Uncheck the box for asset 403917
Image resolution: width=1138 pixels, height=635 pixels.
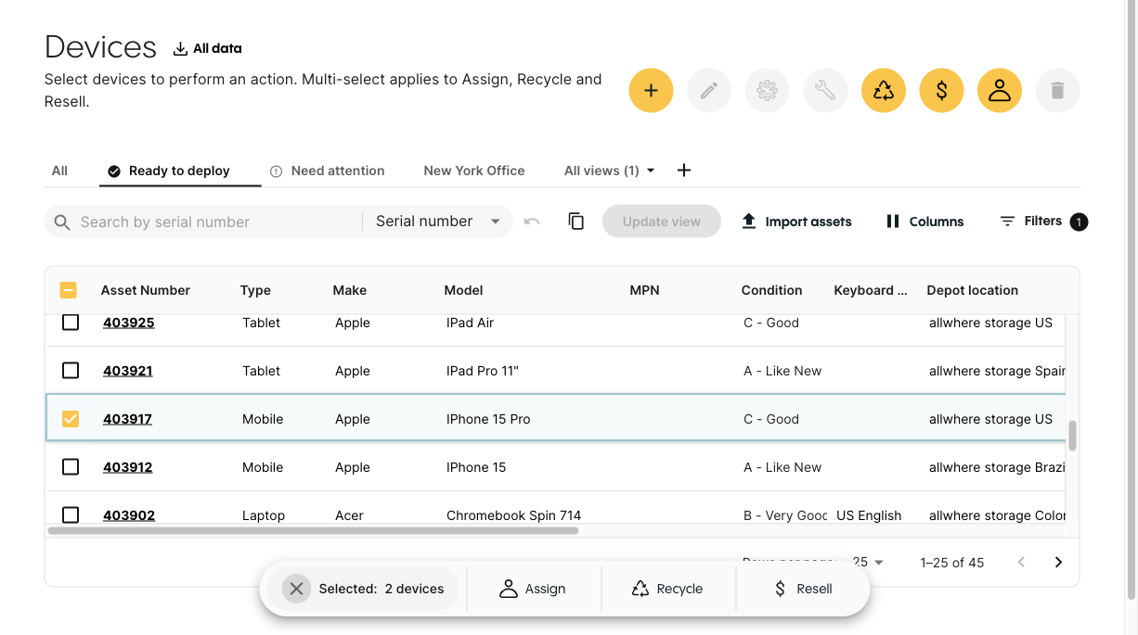[71, 419]
